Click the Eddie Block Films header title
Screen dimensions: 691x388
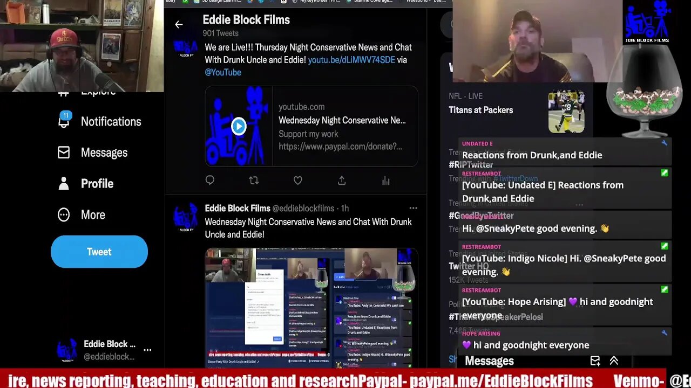coord(246,20)
